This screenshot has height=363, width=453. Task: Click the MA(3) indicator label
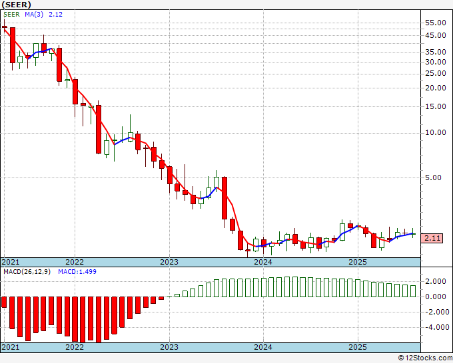(34, 15)
